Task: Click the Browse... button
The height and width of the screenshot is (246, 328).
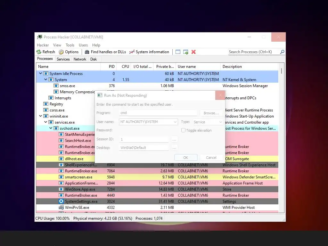Action: pyautogui.click(x=211, y=113)
